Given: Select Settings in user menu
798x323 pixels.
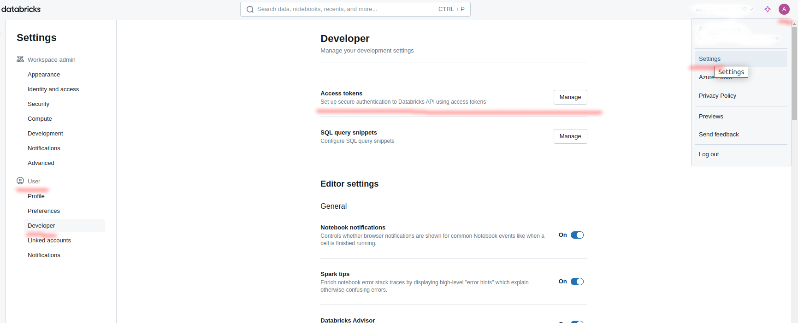Looking at the screenshot, I should (741, 59).
